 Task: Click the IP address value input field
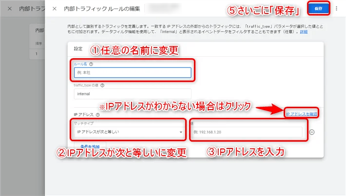click(247, 132)
